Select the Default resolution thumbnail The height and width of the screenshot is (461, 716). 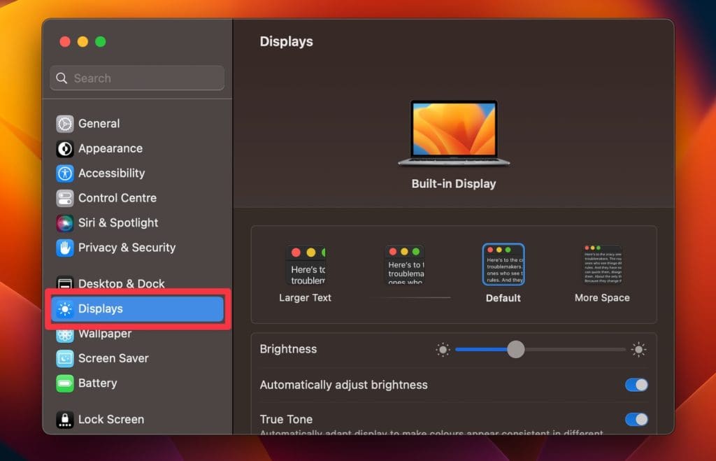[x=503, y=264]
